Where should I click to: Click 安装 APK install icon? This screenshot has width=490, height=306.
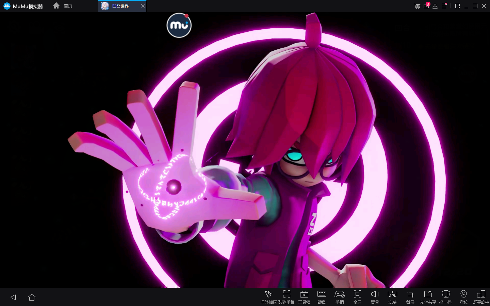click(x=392, y=294)
